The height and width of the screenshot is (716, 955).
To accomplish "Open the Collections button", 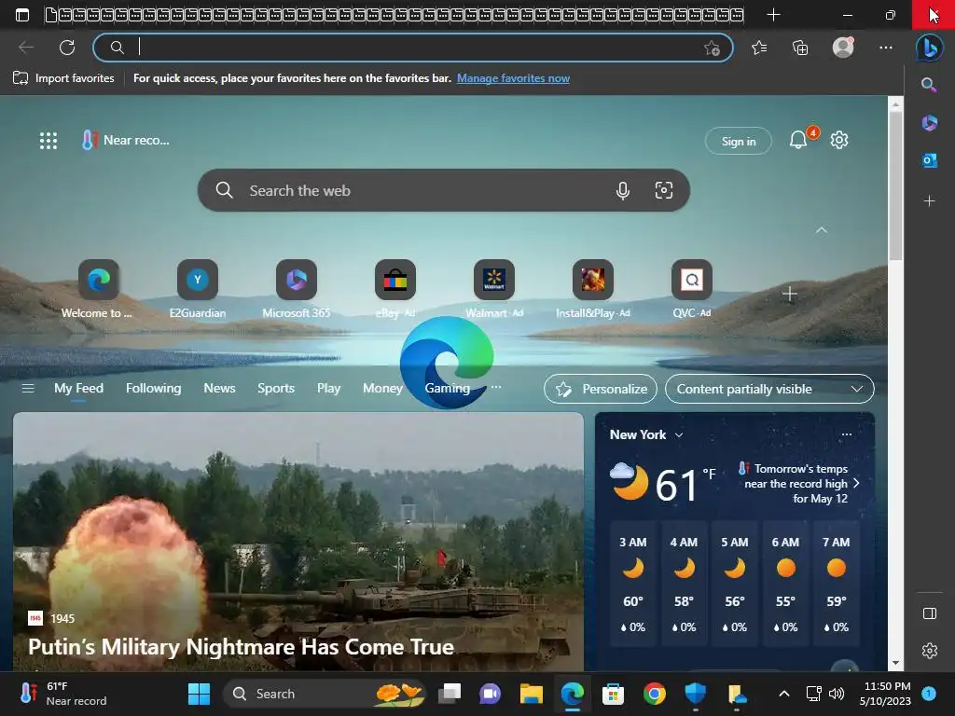I will (800, 48).
